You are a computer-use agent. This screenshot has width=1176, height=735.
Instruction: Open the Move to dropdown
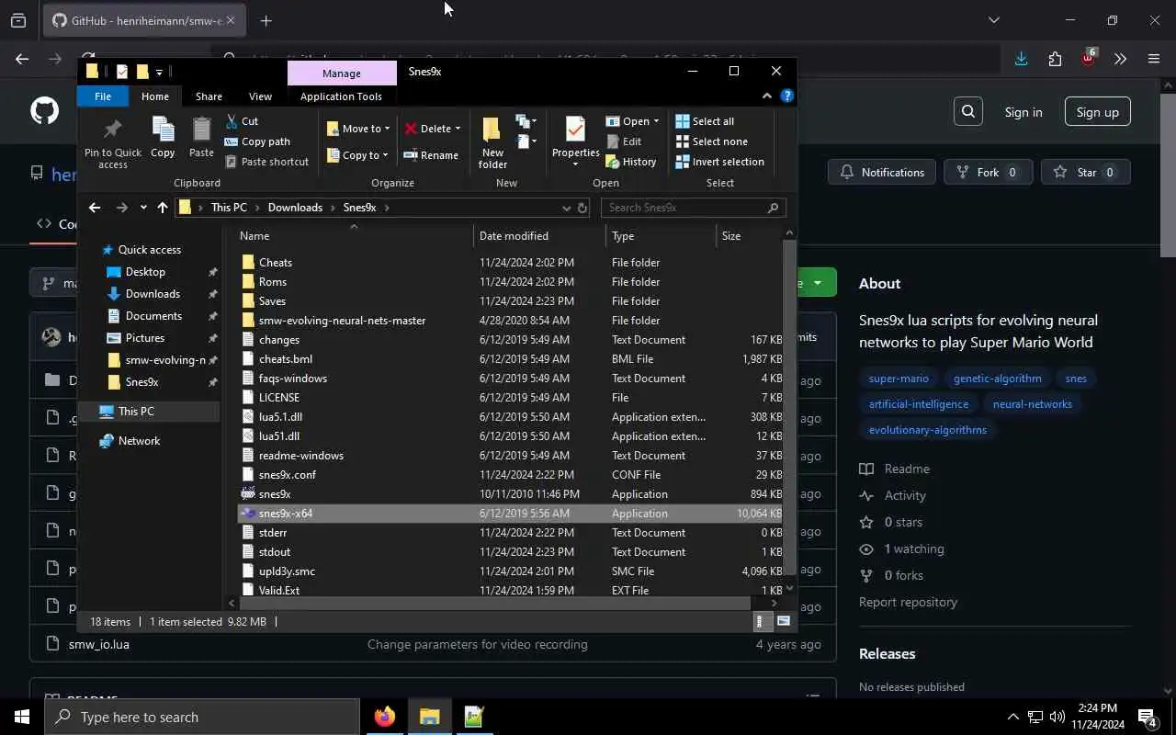(358, 129)
